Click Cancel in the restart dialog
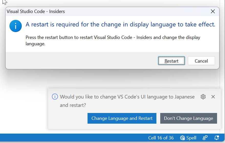 201,61
